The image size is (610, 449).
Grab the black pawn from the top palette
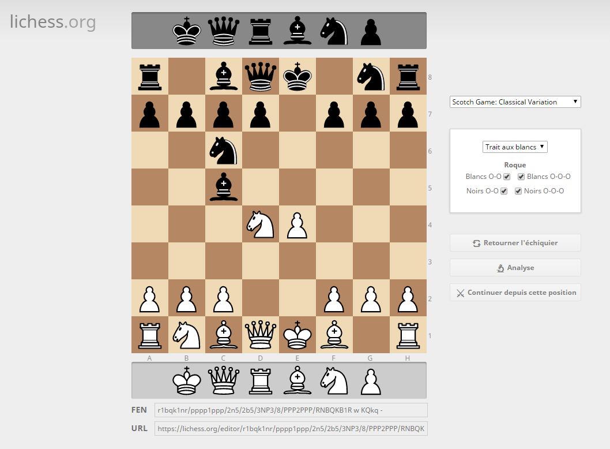pos(370,30)
